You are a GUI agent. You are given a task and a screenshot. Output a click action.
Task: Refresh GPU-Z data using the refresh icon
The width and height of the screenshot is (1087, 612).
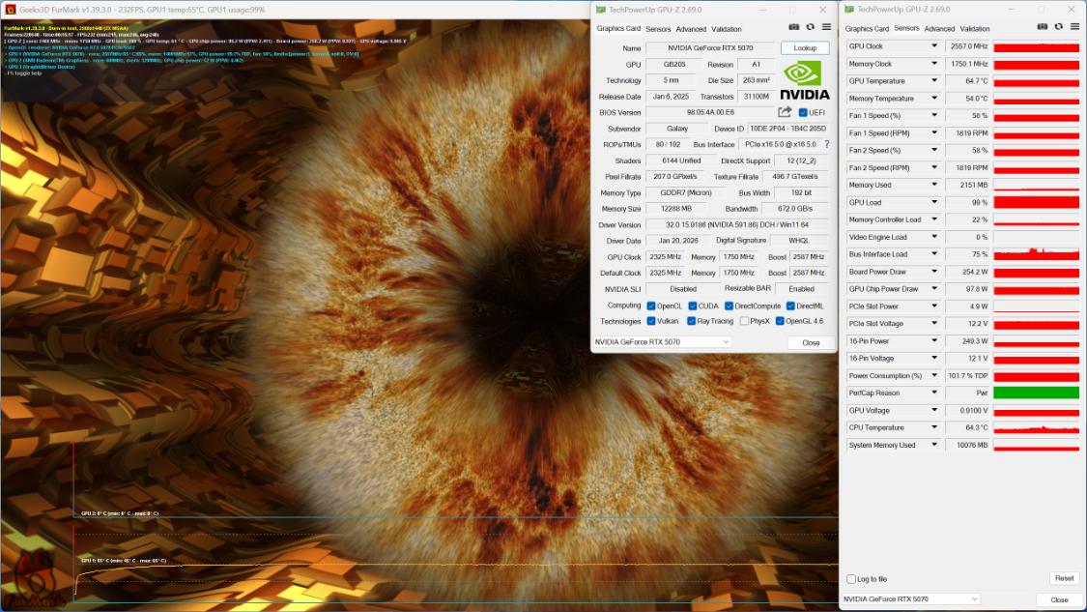click(810, 27)
